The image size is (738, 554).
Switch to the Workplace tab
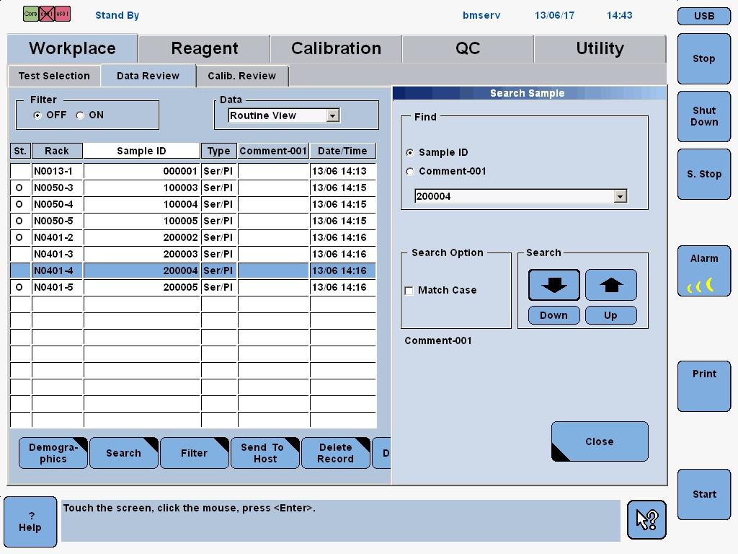[x=73, y=48]
